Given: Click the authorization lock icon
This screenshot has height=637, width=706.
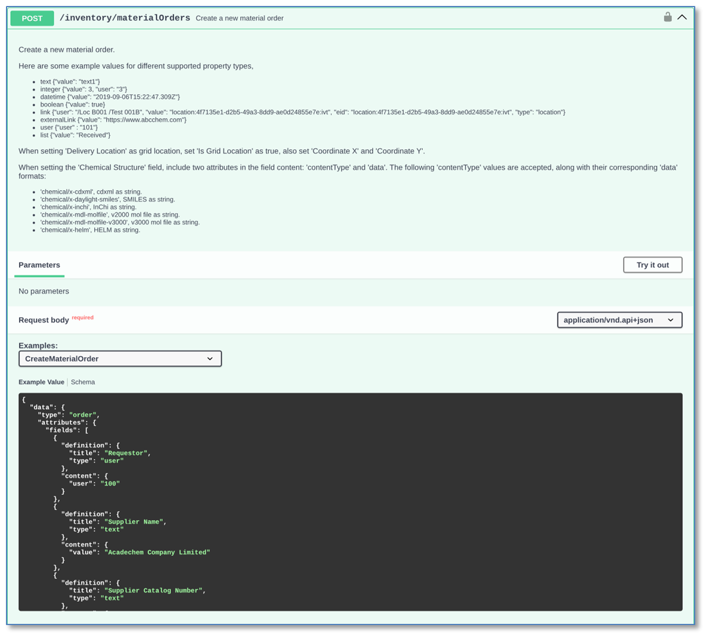Looking at the screenshot, I should (x=668, y=17).
